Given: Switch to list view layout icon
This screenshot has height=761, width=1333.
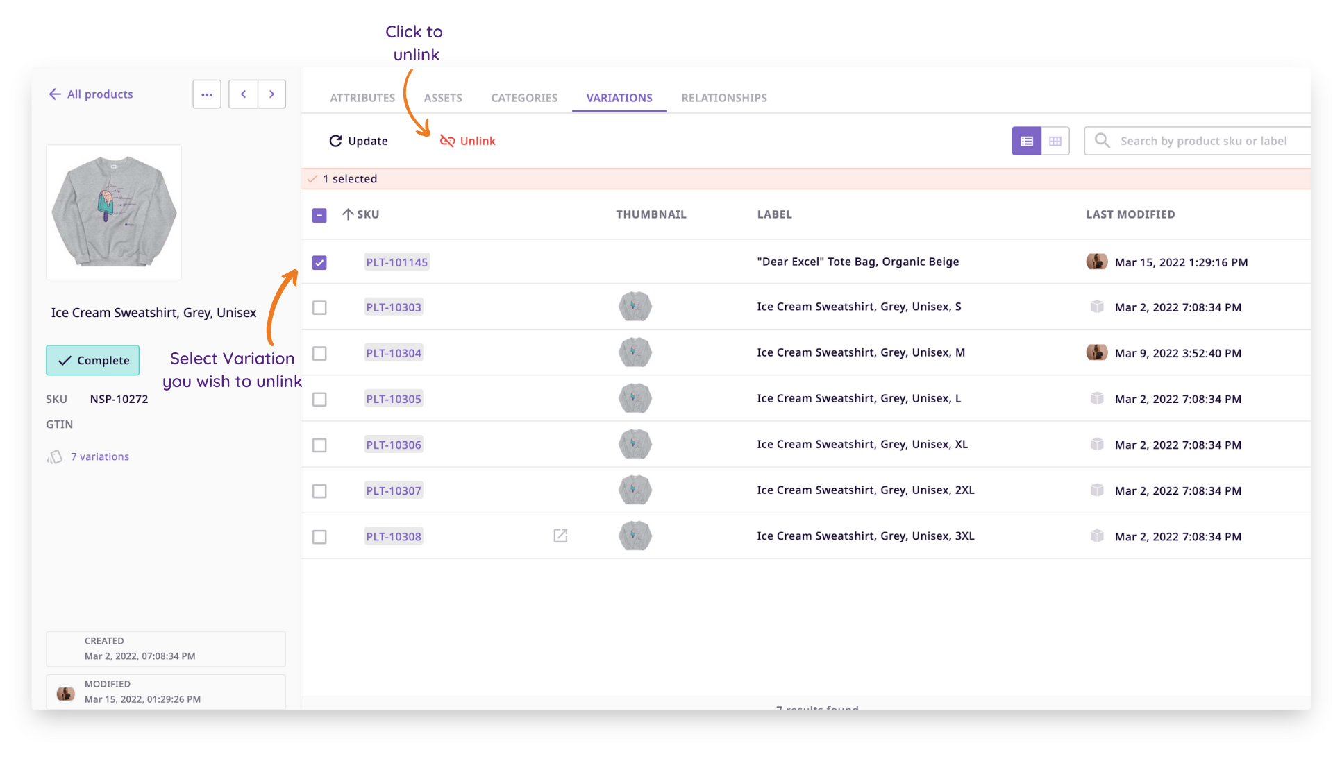Looking at the screenshot, I should pos(1026,141).
